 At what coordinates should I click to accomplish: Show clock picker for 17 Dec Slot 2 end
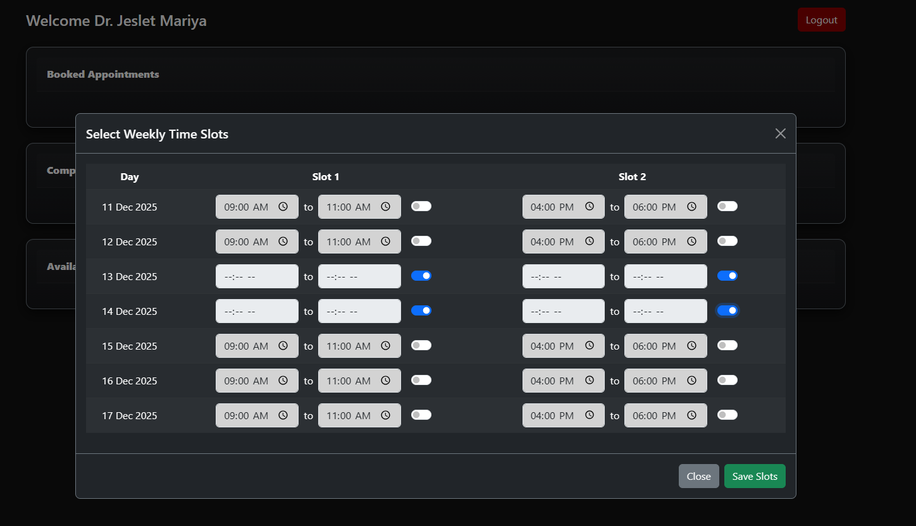coord(692,415)
